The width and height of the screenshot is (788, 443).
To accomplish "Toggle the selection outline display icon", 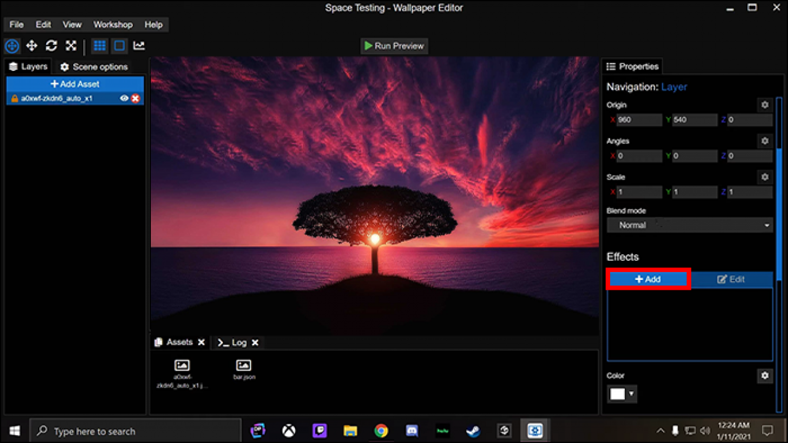I will 119,46.
